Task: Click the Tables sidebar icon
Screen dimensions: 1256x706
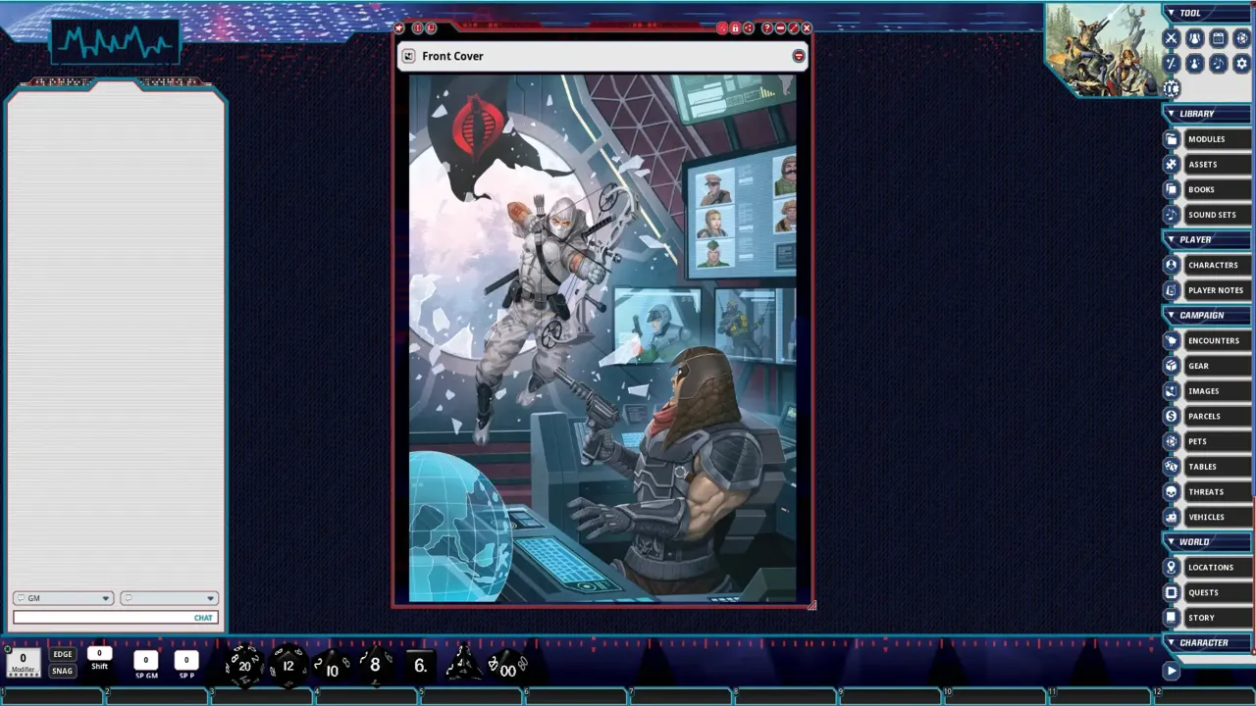Action: (x=1171, y=467)
